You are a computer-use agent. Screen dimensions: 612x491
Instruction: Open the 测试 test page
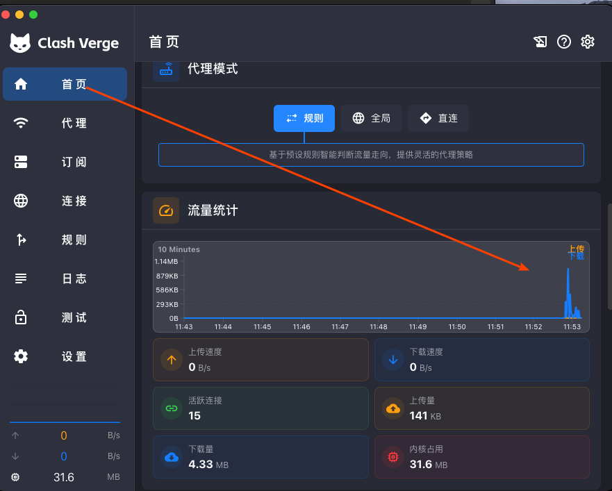(x=65, y=317)
